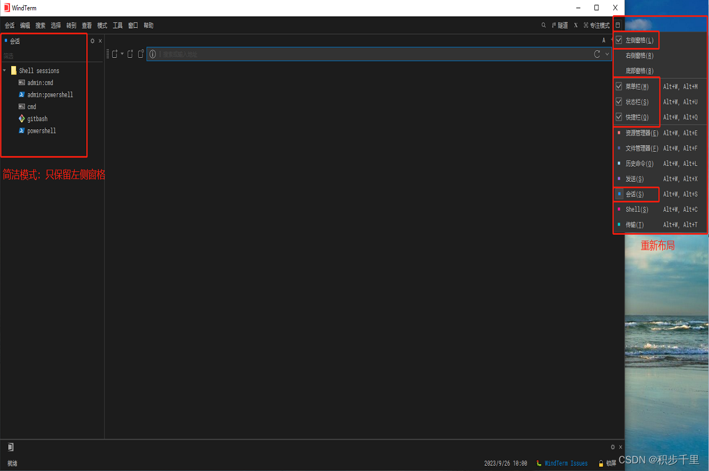This screenshot has height=471, width=709.
Task: Select 发送(S) in layout menu
Action: click(x=660, y=179)
